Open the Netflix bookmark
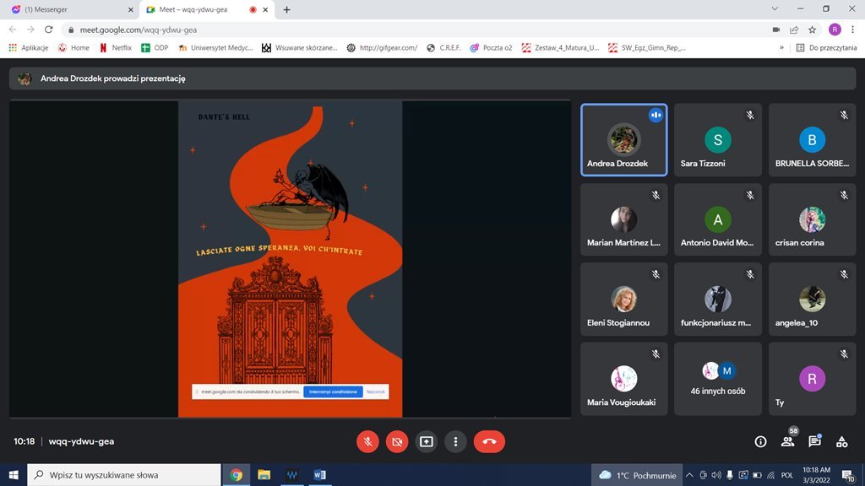Screen dimensions: 865x486 tap(115, 48)
